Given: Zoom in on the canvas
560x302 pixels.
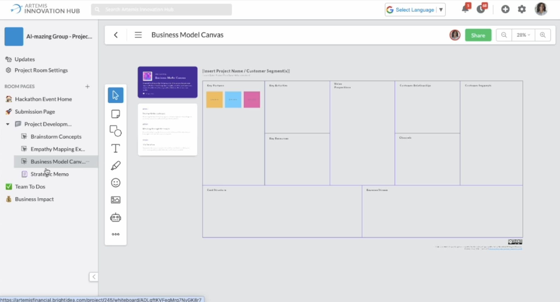Looking at the screenshot, I should point(543,35).
